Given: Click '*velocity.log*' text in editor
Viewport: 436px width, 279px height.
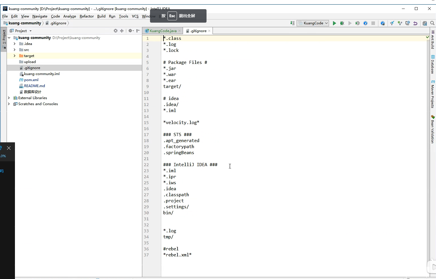Looking at the screenshot, I should point(181,123).
